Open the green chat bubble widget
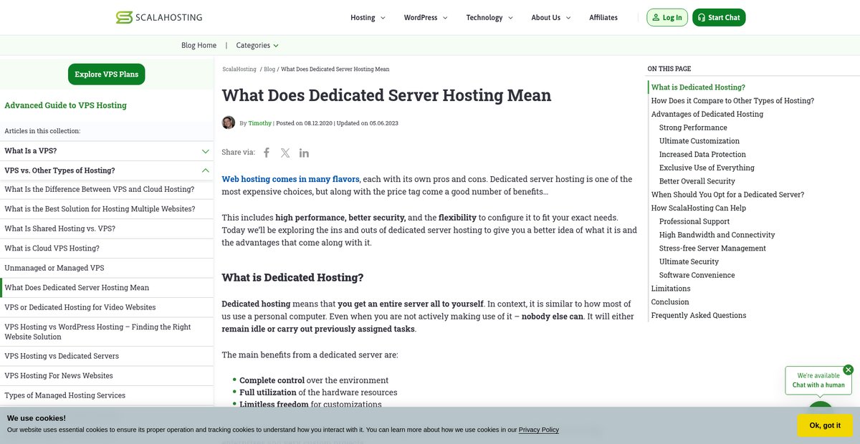Image resolution: width=860 pixels, height=444 pixels. (x=821, y=405)
